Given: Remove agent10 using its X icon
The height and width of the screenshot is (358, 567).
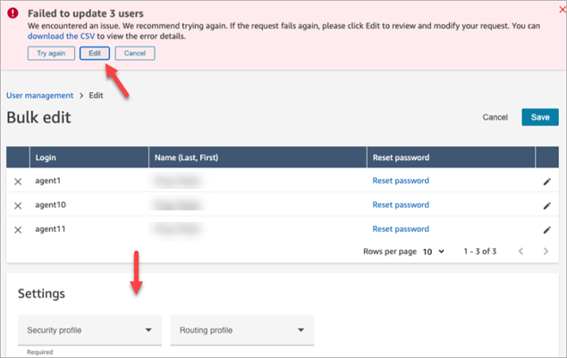Looking at the screenshot, I should [x=18, y=205].
